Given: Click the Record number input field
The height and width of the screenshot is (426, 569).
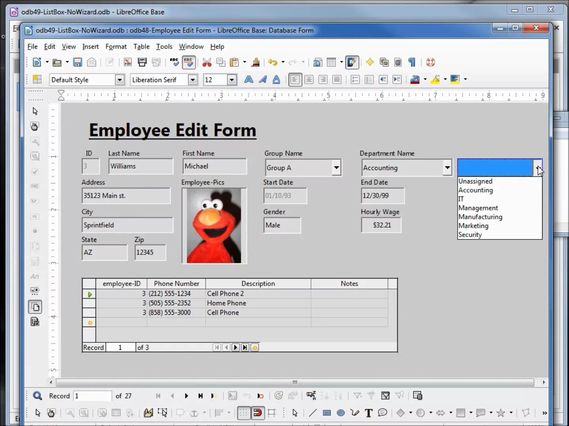Looking at the screenshot, I should coord(92,396).
